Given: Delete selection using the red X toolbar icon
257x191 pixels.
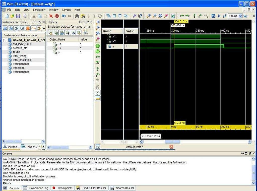Looking at the screenshot, I should pyautogui.click(x=51, y=16).
